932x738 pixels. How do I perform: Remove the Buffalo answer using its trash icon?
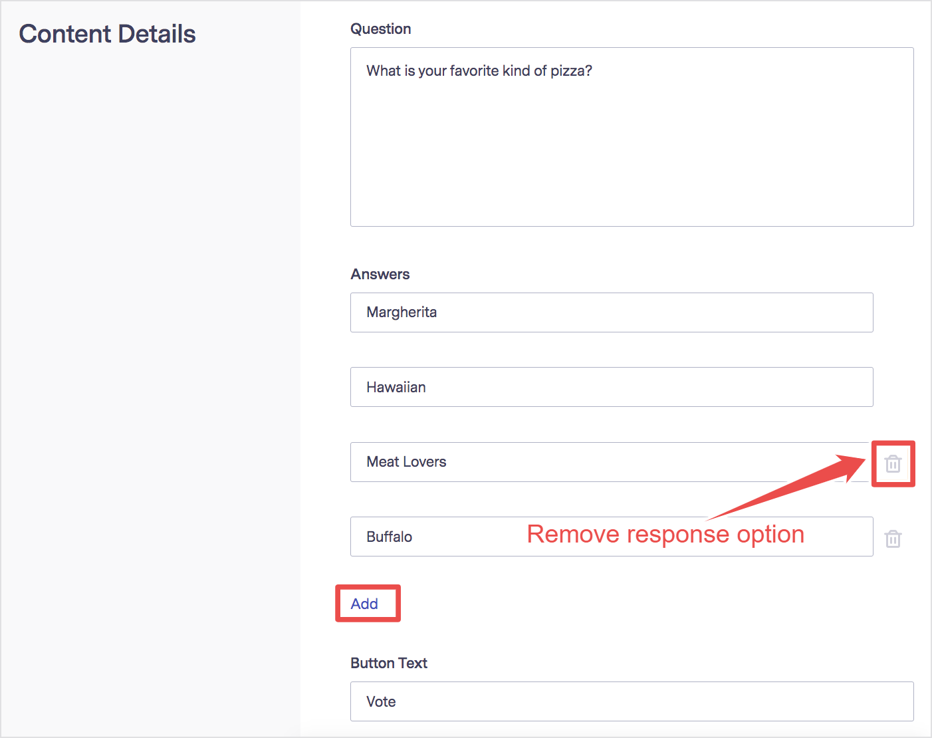(893, 539)
